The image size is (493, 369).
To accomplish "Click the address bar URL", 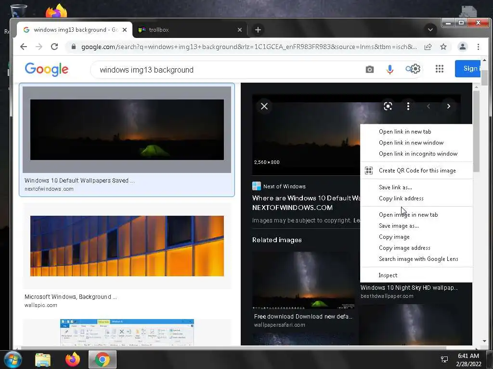I will [x=248, y=47].
